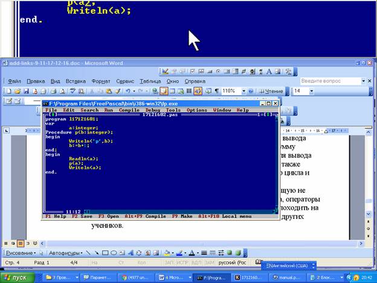The image size is (377, 283).
Task: Open the line color dropdown arrow
Action: (185, 253)
